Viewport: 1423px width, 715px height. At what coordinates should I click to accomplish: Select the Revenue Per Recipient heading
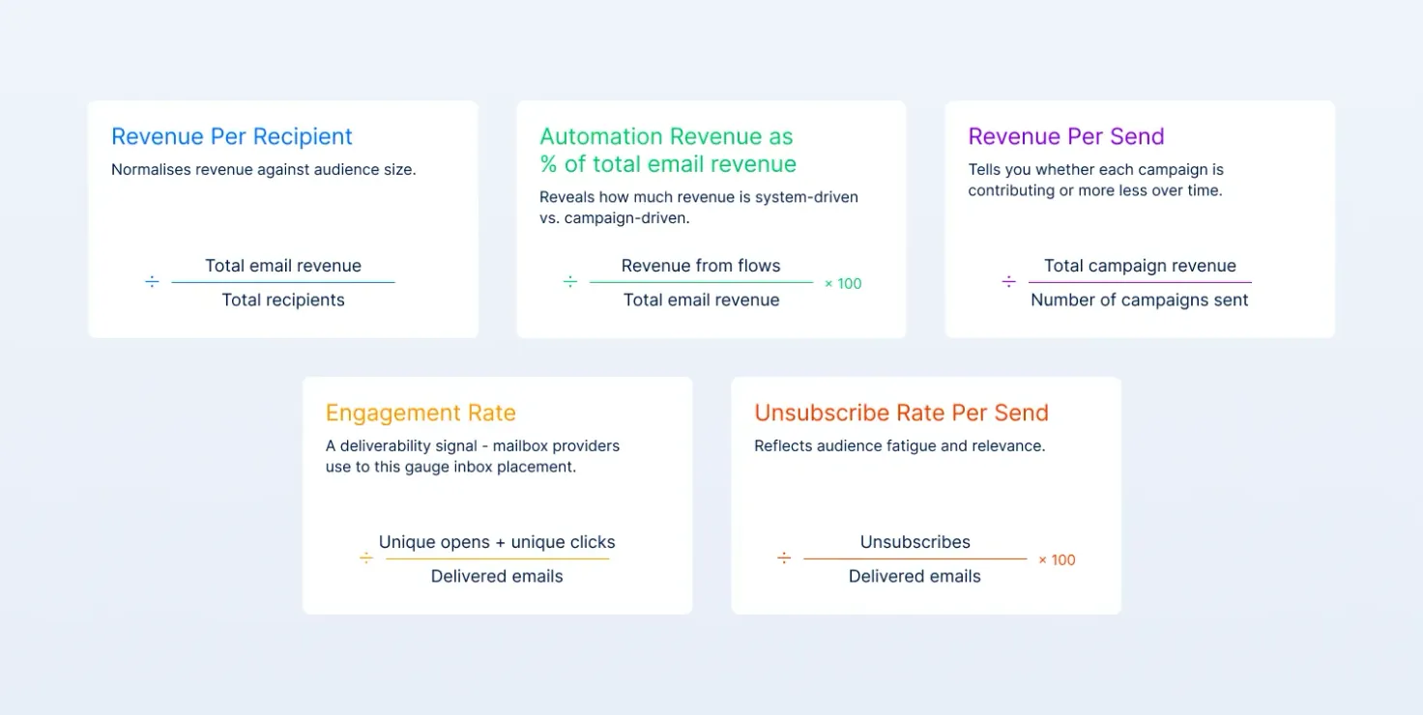click(232, 136)
